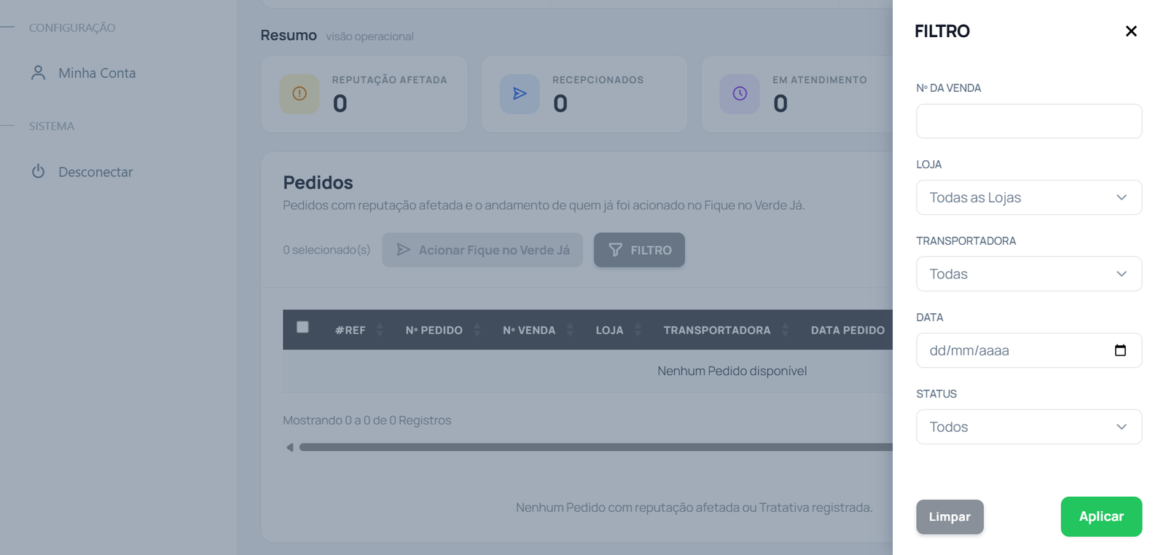Expand the TRANSPORTADORA dropdown showing Todas
The height and width of the screenshot is (555, 1166).
tap(1029, 274)
